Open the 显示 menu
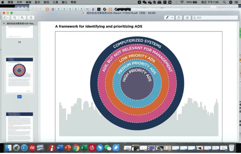The image size is (241, 154). pyautogui.click(x=37, y=2)
